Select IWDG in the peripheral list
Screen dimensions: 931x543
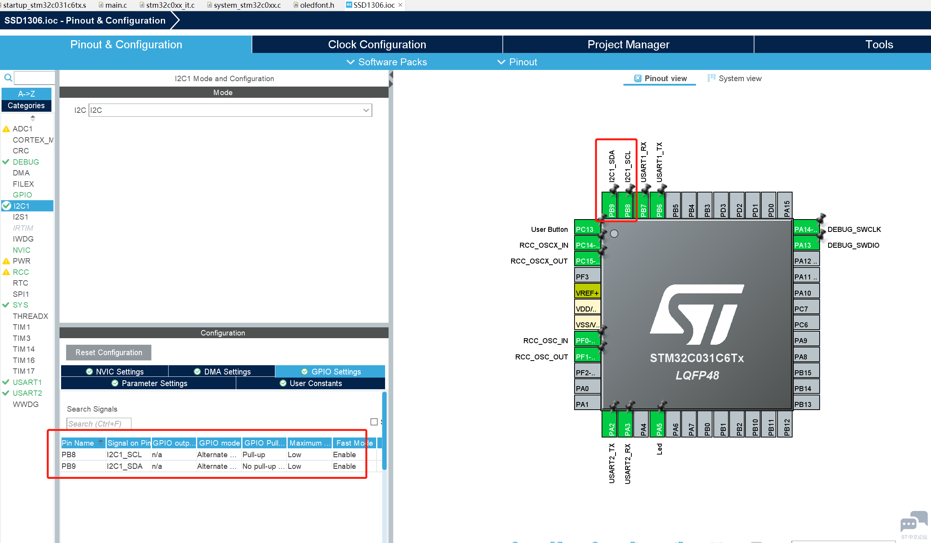click(23, 239)
